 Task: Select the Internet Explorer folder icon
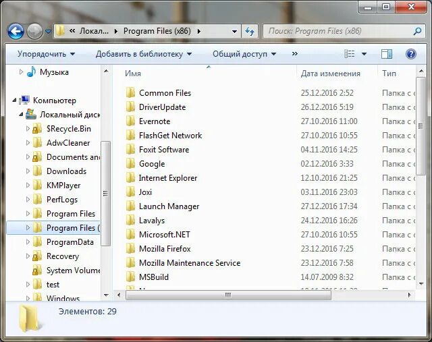point(130,178)
